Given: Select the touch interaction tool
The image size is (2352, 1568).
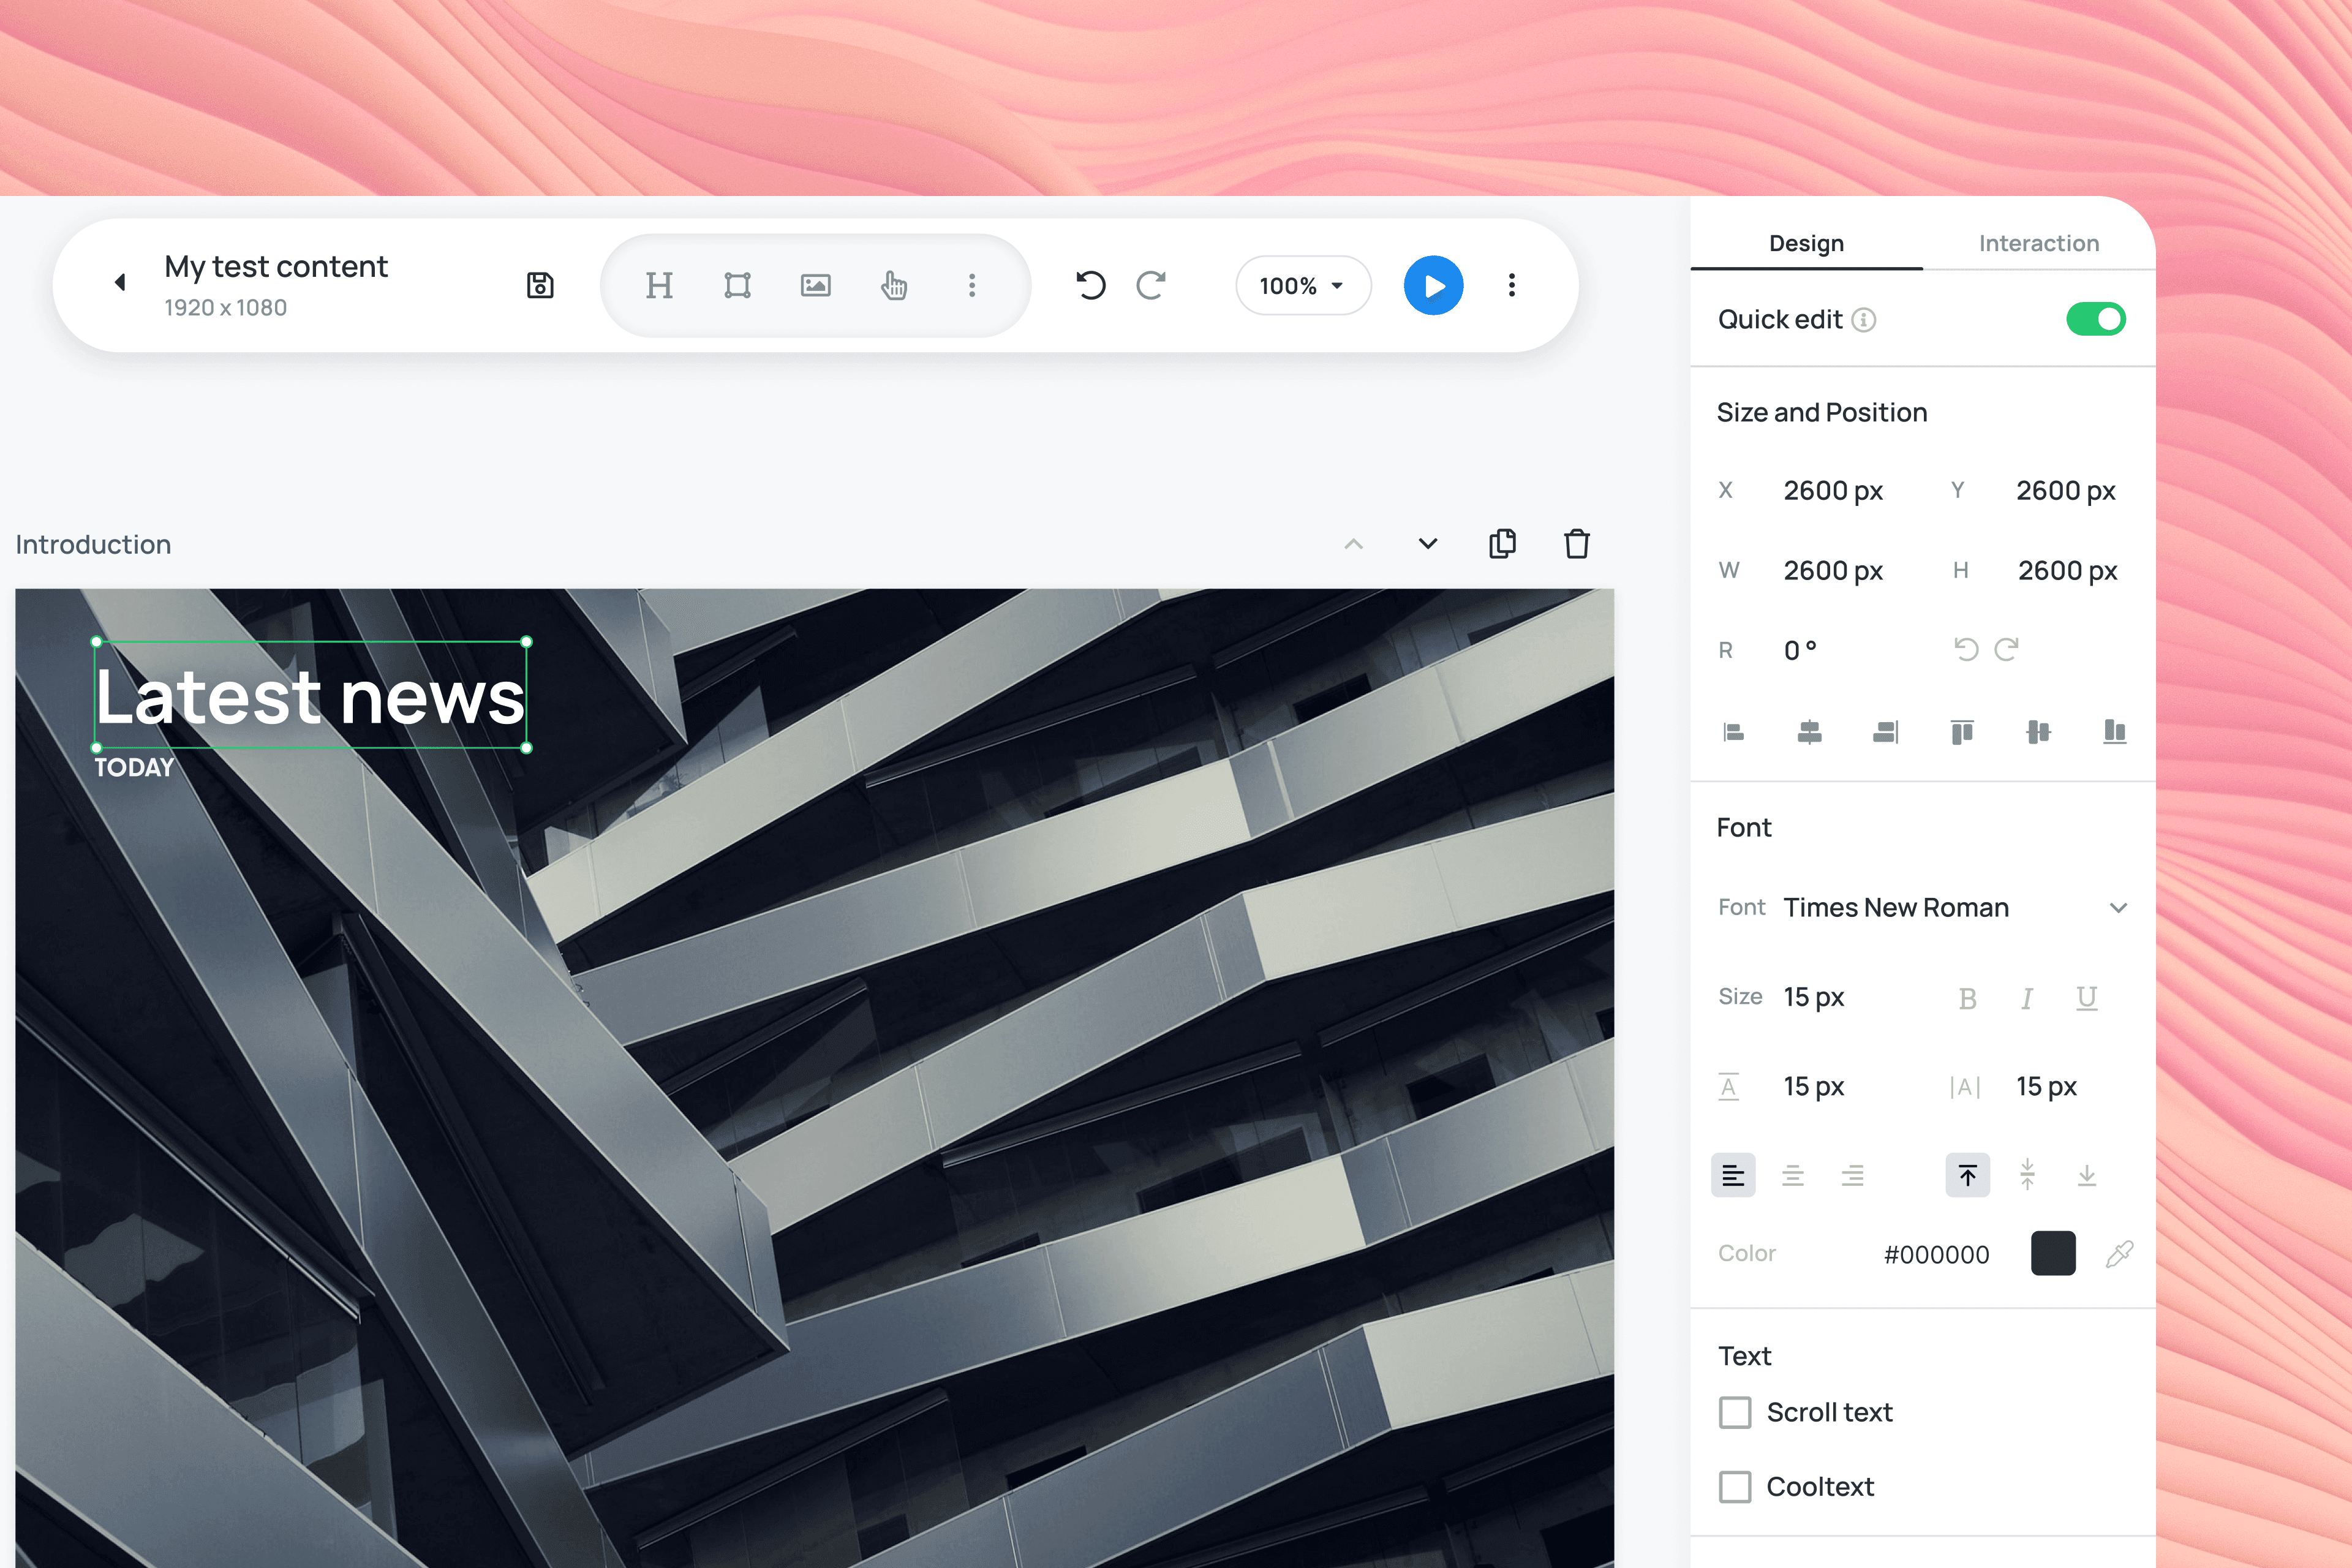Looking at the screenshot, I should click(x=893, y=286).
